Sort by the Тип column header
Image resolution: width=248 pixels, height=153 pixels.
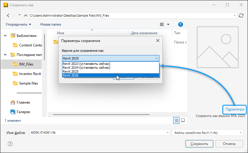point(177,33)
